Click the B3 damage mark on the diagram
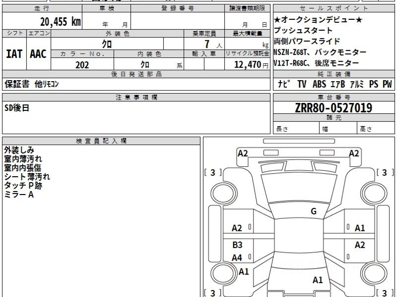 (237, 245)
